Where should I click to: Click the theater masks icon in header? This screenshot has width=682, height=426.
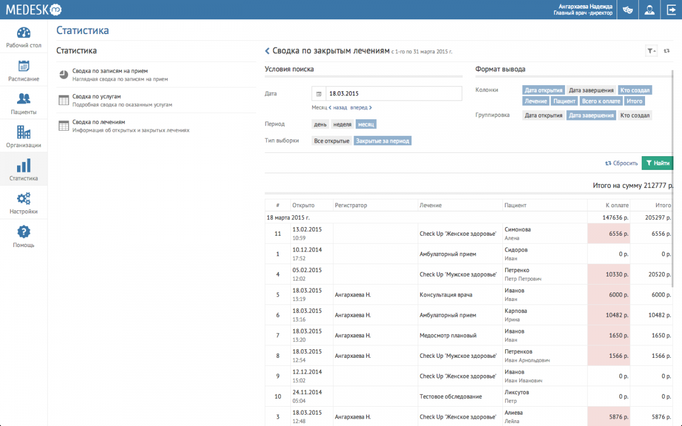pyautogui.click(x=627, y=10)
